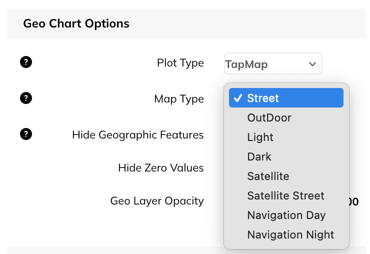Screen dimensions: 370x254
Task: Select Street map type option
Action: pyautogui.click(x=286, y=97)
